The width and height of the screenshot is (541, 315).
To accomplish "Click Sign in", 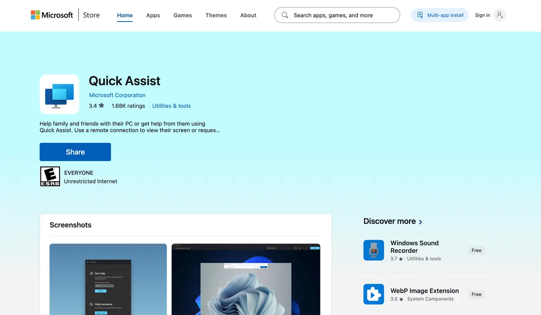I will click(483, 15).
